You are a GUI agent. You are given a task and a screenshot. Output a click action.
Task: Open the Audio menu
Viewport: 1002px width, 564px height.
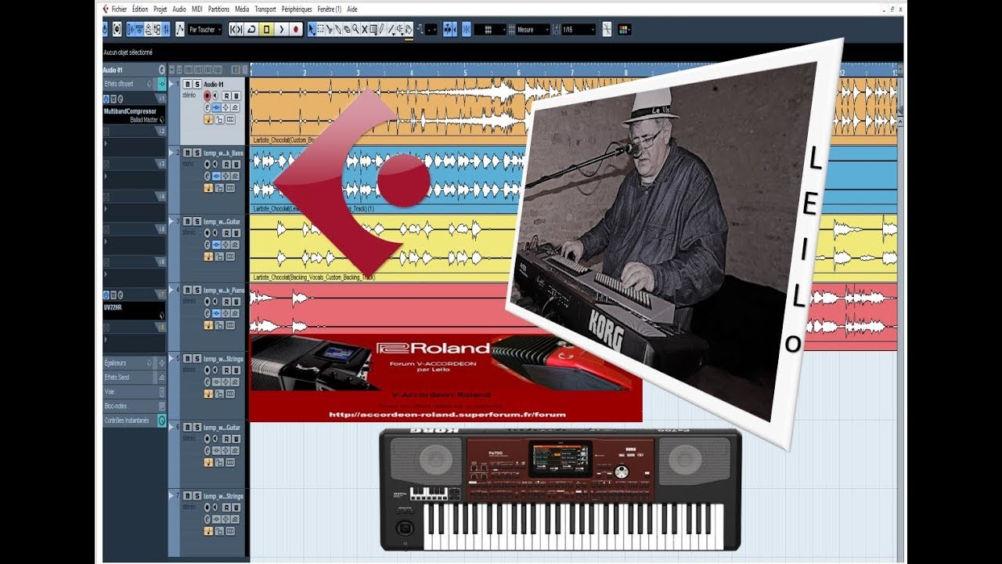pos(179,9)
